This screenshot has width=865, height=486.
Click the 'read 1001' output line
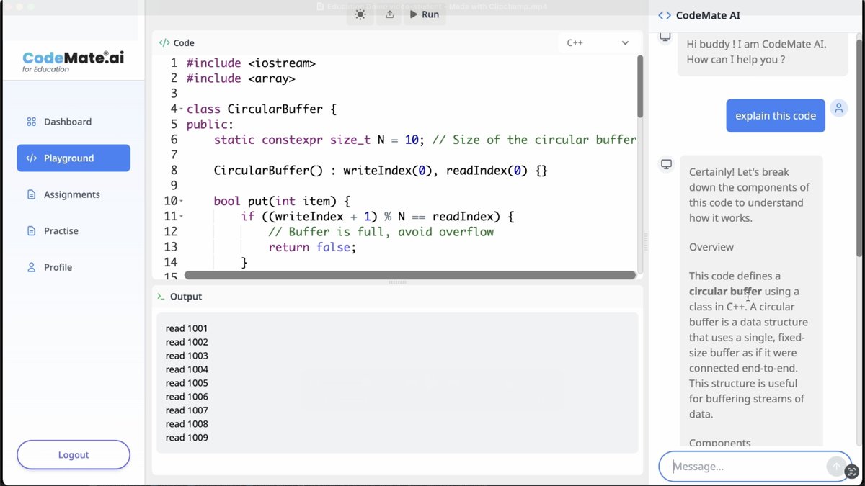click(187, 328)
